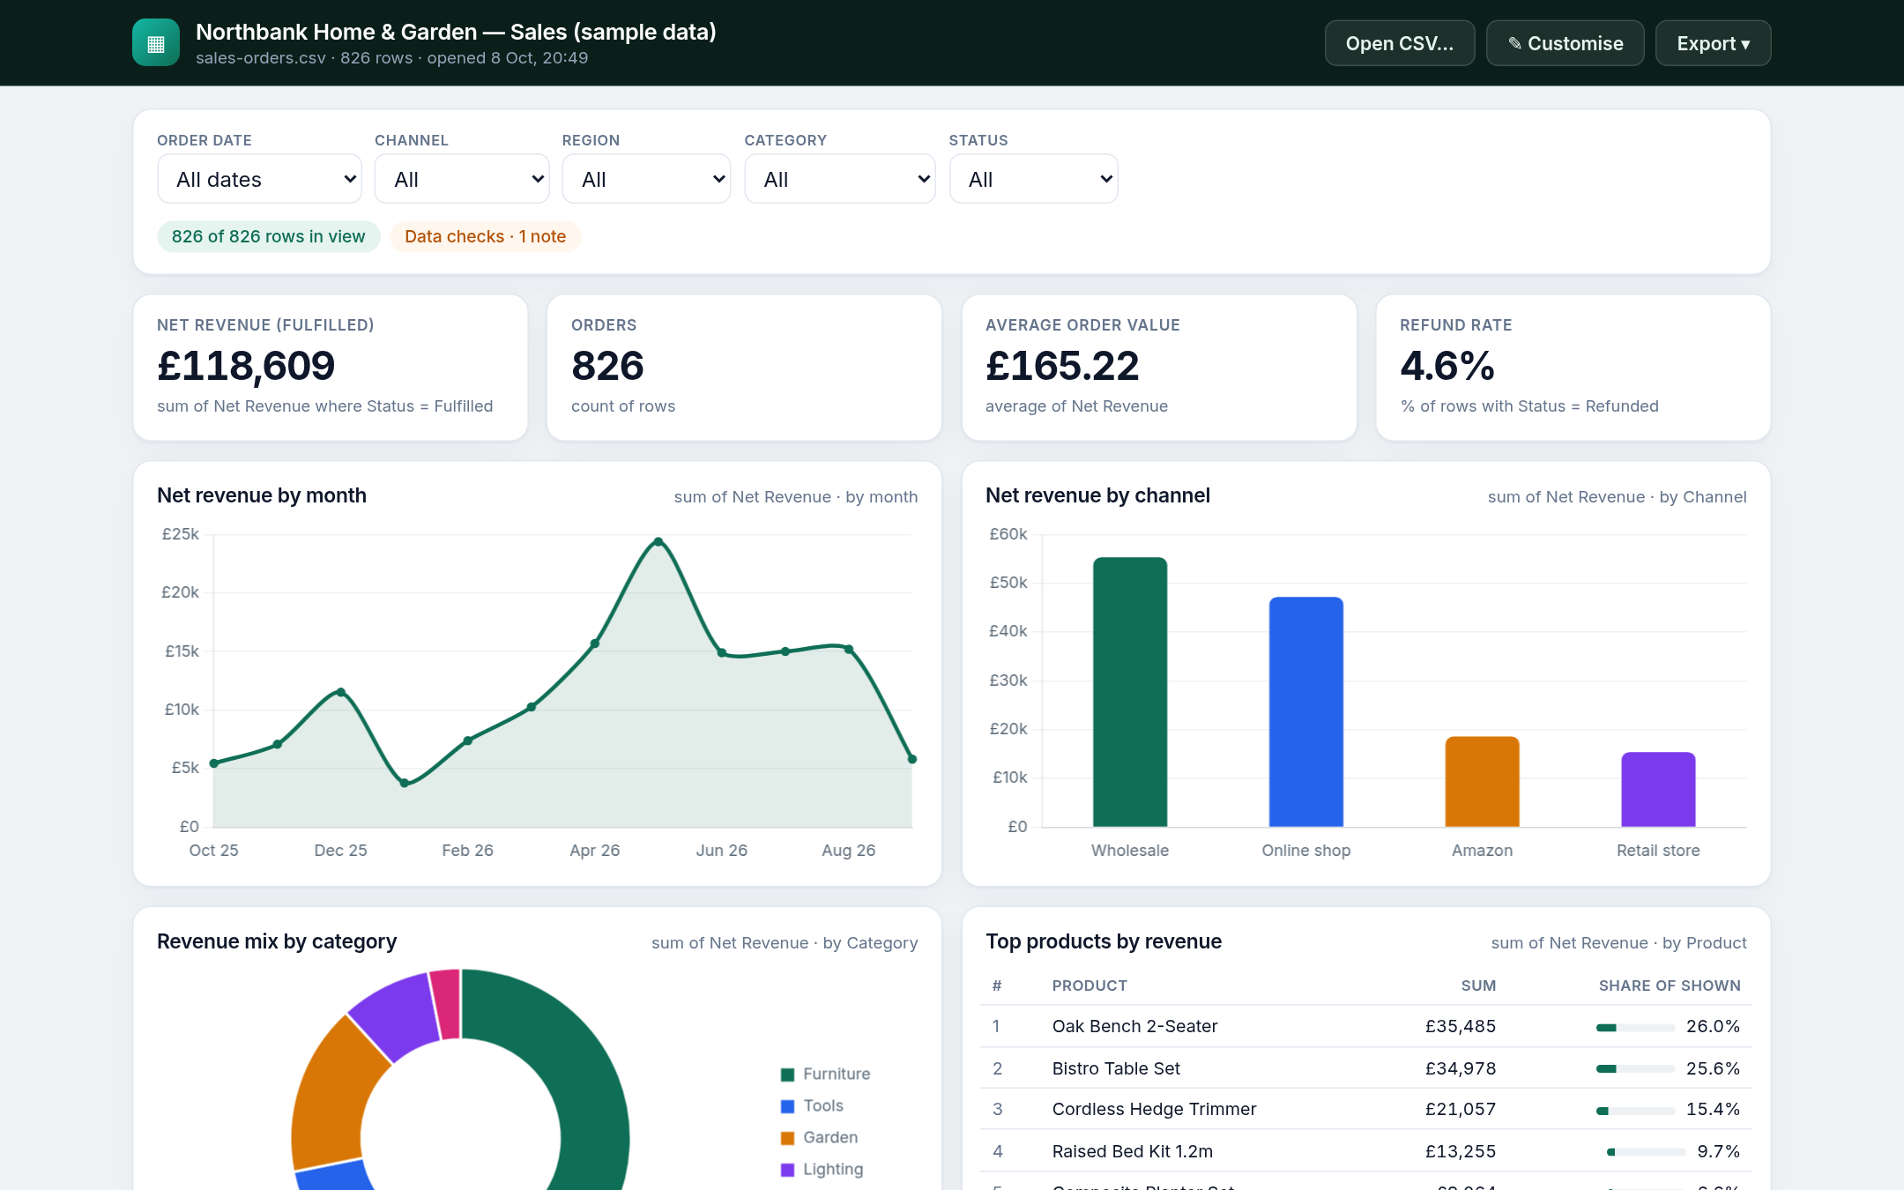Click the pencil icon in the Customise button
Screen dimensions: 1904x1190
[x=1514, y=43]
